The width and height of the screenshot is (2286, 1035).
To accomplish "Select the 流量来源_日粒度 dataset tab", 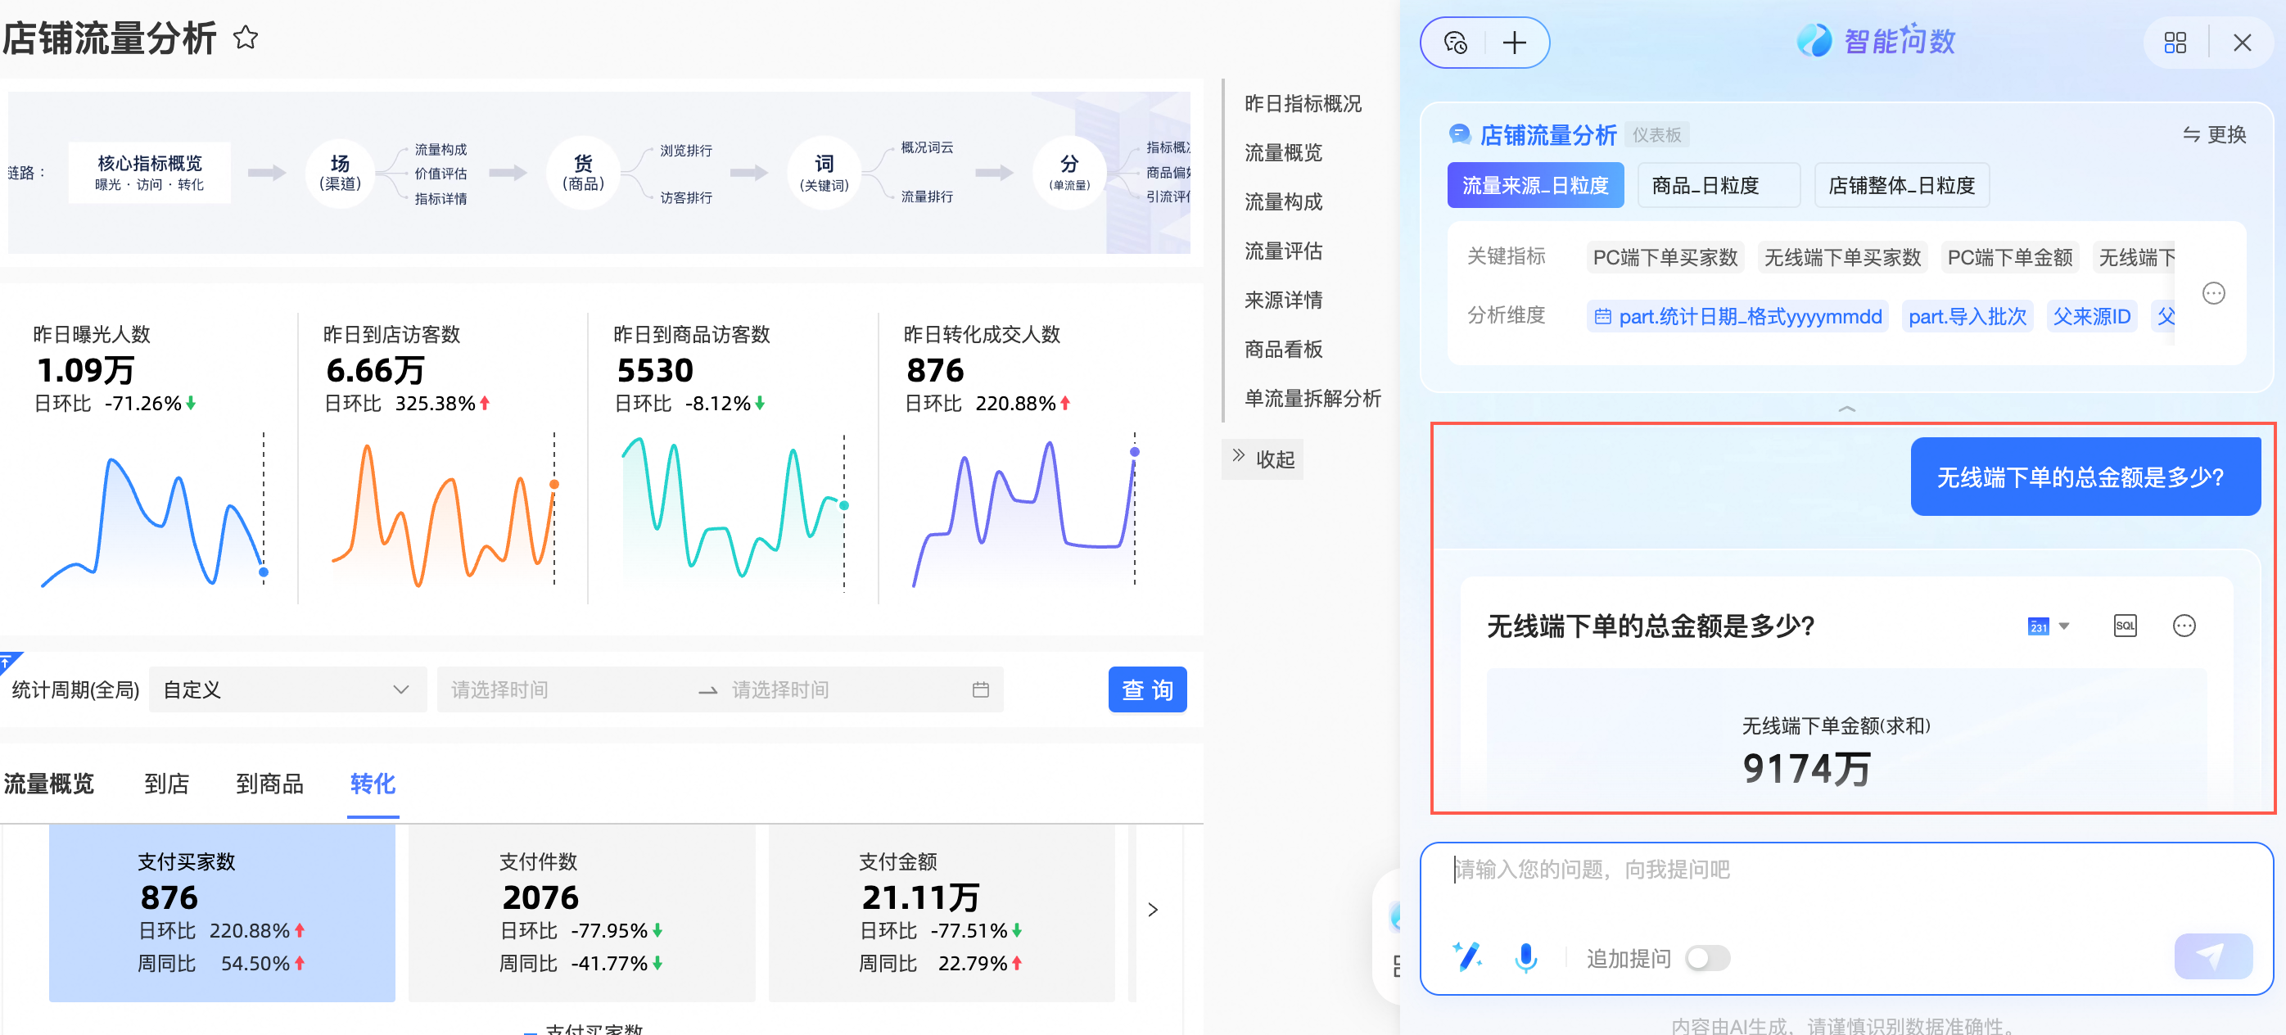I will pos(1535,186).
